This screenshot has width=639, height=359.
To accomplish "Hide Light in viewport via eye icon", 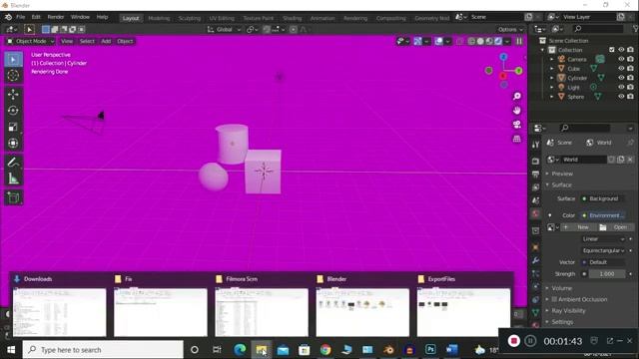I will pyautogui.click(x=621, y=87).
